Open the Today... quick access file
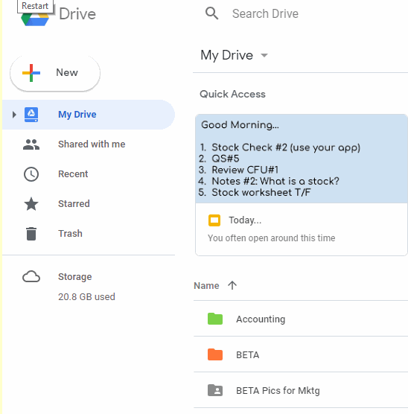Viewport: 408px width, 414px height. tap(245, 220)
